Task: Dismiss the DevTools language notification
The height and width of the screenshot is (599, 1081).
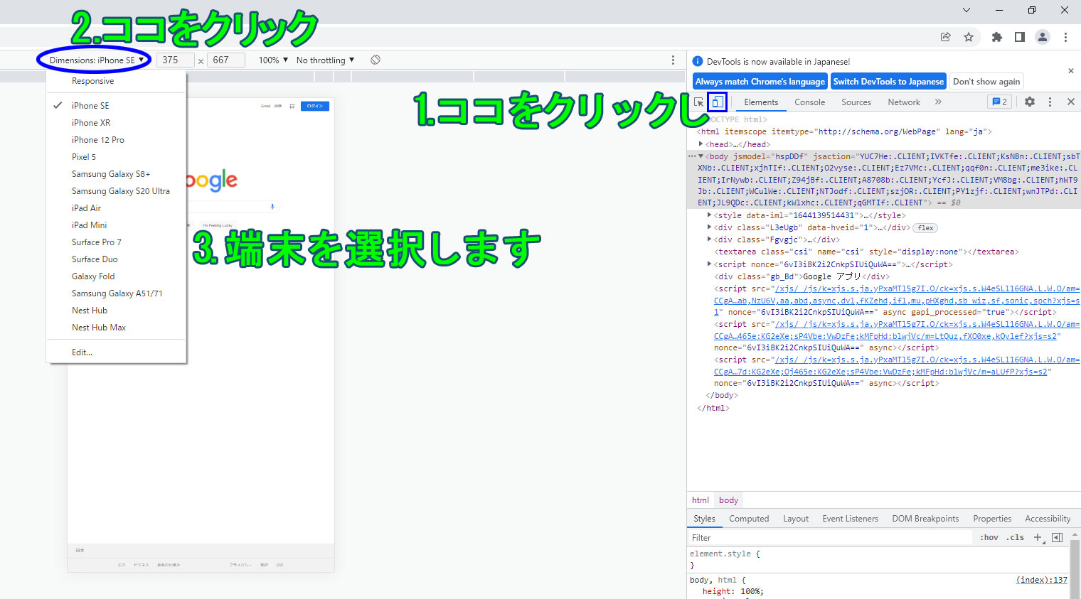Action: pos(1070,71)
